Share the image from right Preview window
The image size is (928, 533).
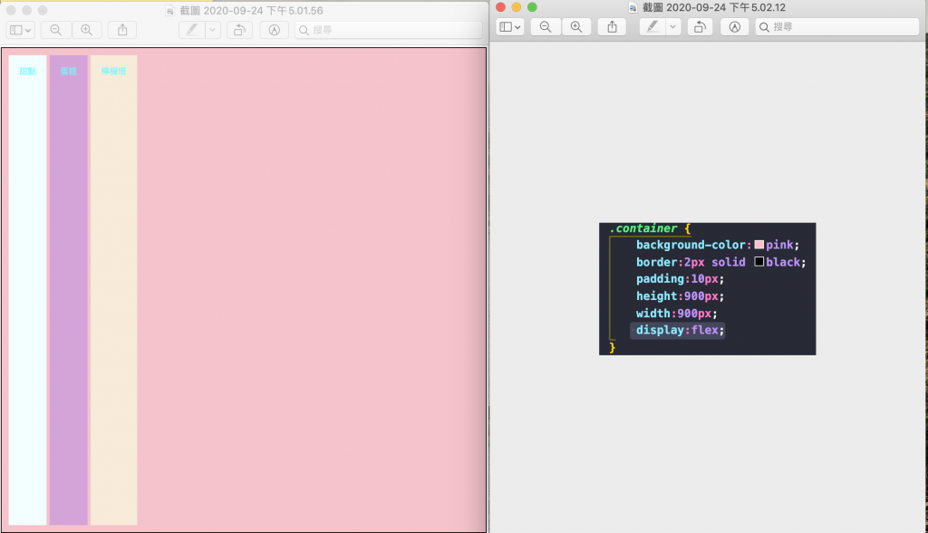613,26
